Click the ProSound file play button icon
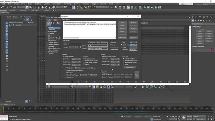Viewport: 215px width, 121px height. [x=65, y=44]
